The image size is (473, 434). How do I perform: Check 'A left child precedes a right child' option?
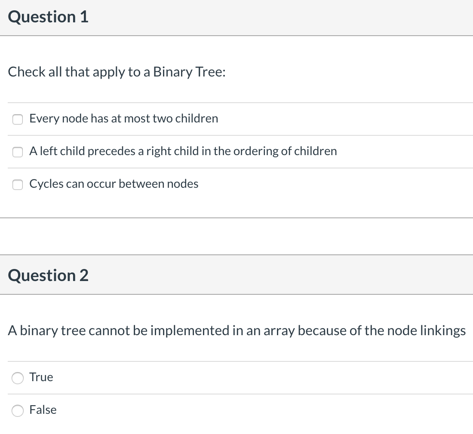(18, 152)
